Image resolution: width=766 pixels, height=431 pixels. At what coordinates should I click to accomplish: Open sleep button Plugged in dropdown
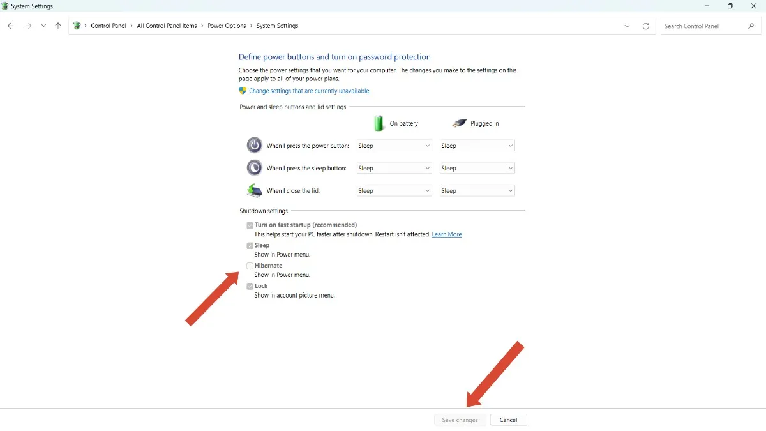(477, 169)
